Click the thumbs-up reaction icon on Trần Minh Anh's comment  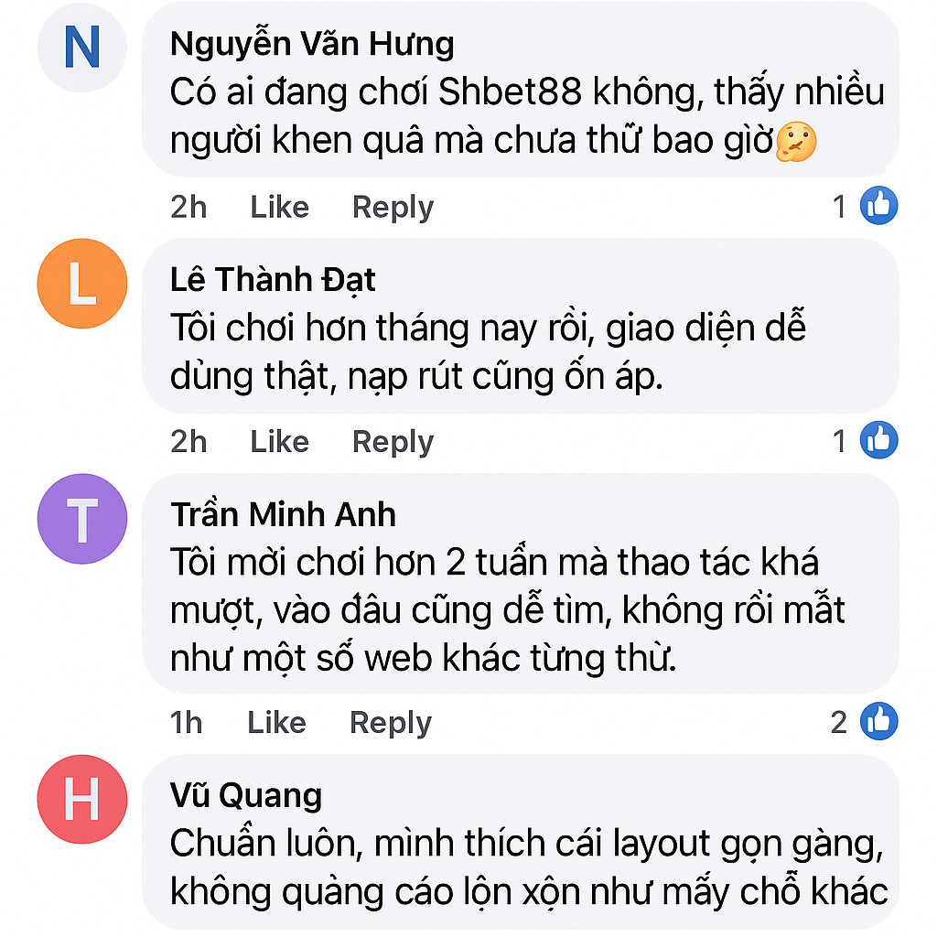pyautogui.click(x=879, y=722)
